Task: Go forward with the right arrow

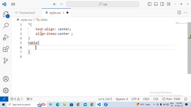Action: click(61, 4)
